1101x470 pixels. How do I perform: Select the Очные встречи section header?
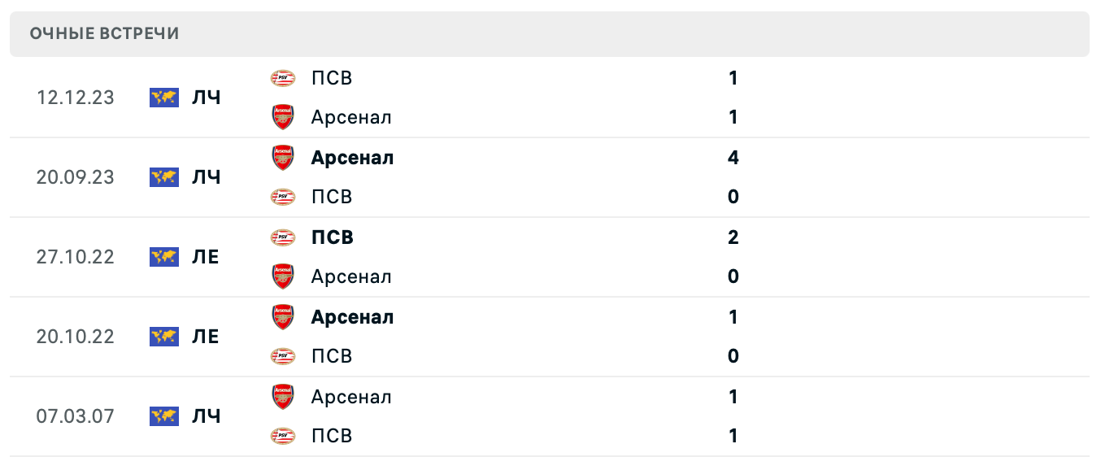104,33
